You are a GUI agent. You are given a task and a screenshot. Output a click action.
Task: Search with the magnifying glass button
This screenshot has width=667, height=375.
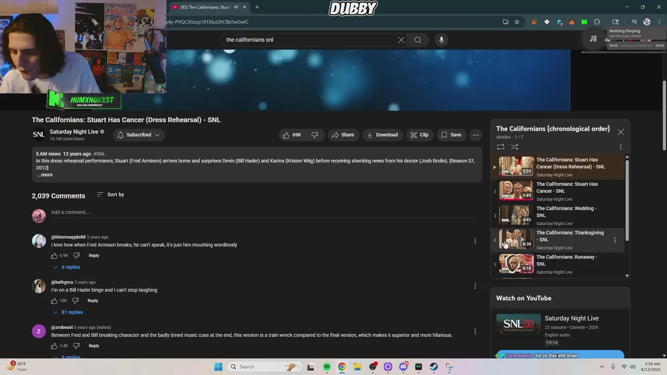pyautogui.click(x=418, y=40)
